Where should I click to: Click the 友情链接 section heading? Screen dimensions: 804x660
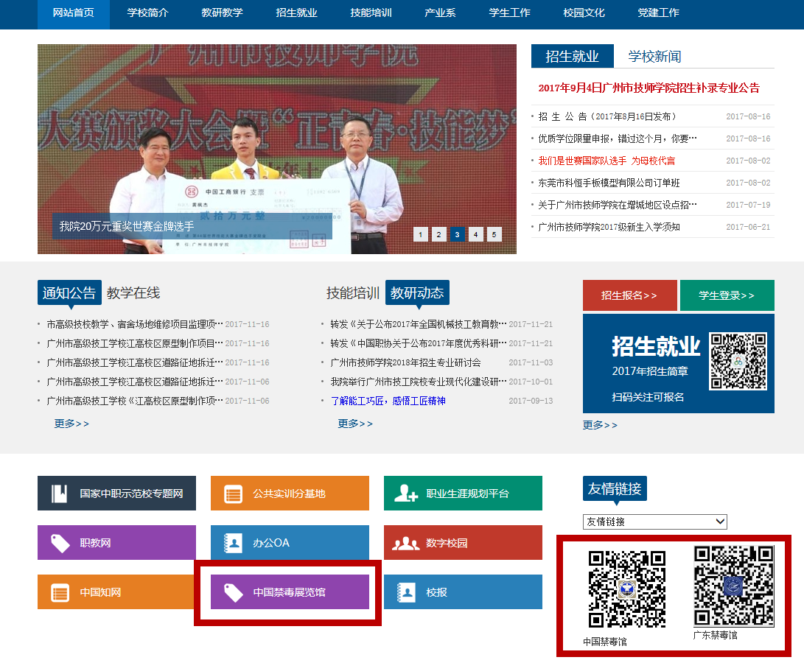click(615, 489)
